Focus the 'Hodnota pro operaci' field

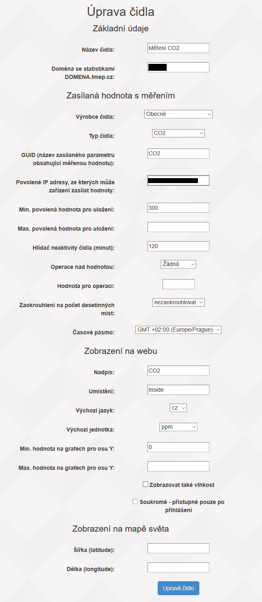click(x=178, y=284)
